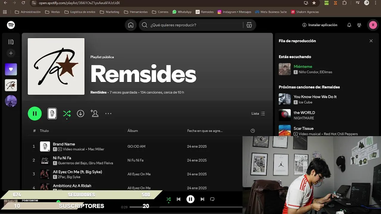381x214 pixels.
Task: Click the Brand Name preview thumbnail button
Action: point(52,114)
